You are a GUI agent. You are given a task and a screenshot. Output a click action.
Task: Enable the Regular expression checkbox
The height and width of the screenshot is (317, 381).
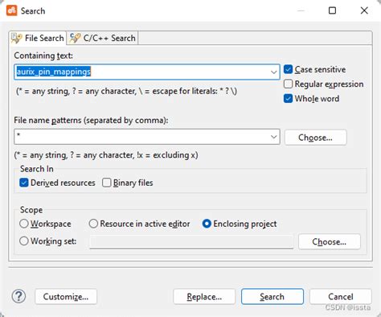pos(288,84)
